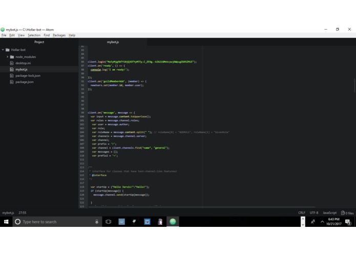
Task: Expand the node_modules folder
Action: point(7,57)
